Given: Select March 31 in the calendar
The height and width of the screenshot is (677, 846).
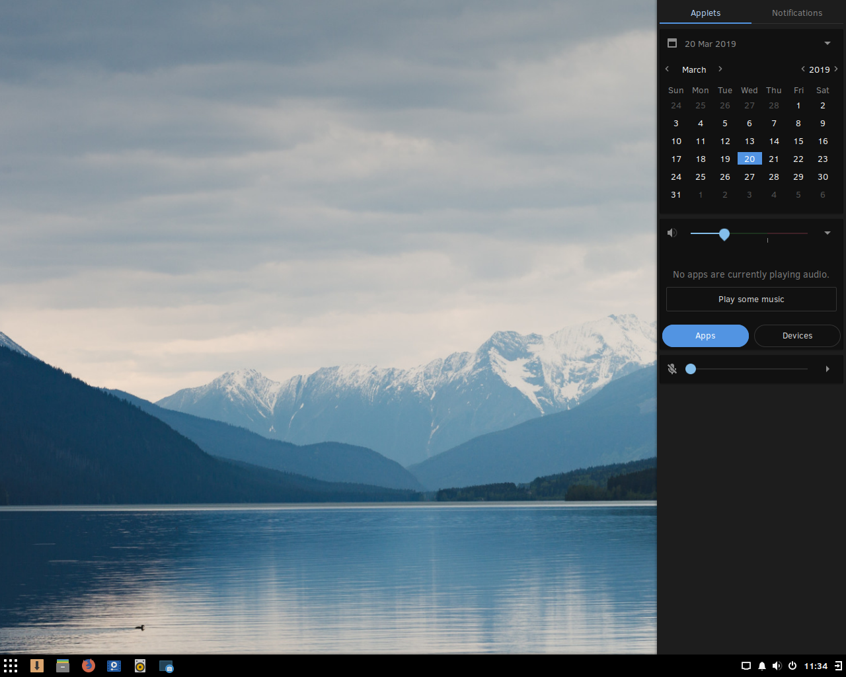Looking at the screenshot, I should [x=676, y=194].
